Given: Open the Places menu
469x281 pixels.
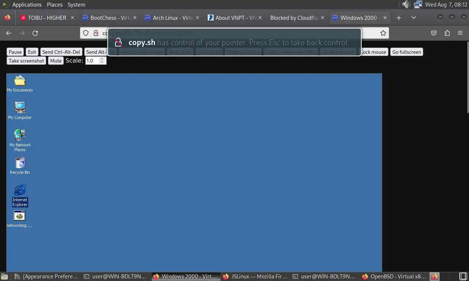Looking at the screenshot, I should [x=55, y=4].
